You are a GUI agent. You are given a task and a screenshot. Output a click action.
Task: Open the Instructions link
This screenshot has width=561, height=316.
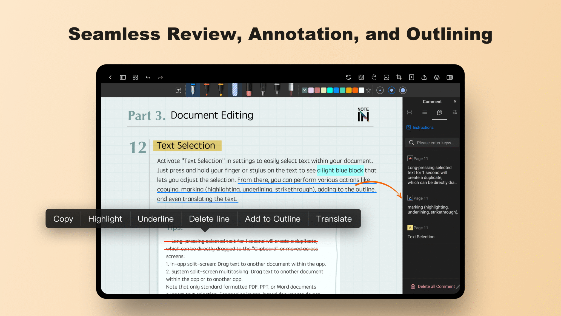[x=420, y=127]
